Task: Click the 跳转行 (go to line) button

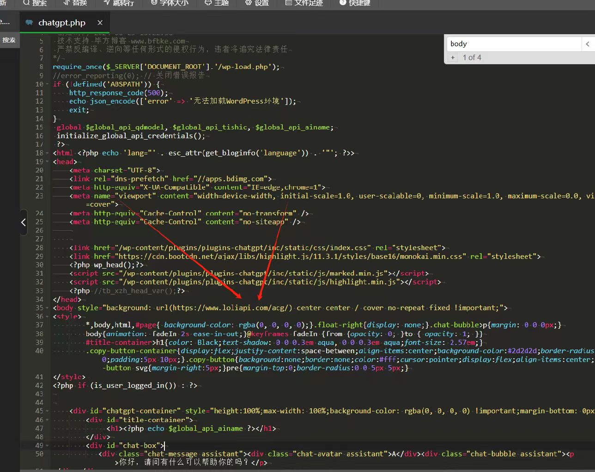Action: pyautogui.click(x=119, y=3)
